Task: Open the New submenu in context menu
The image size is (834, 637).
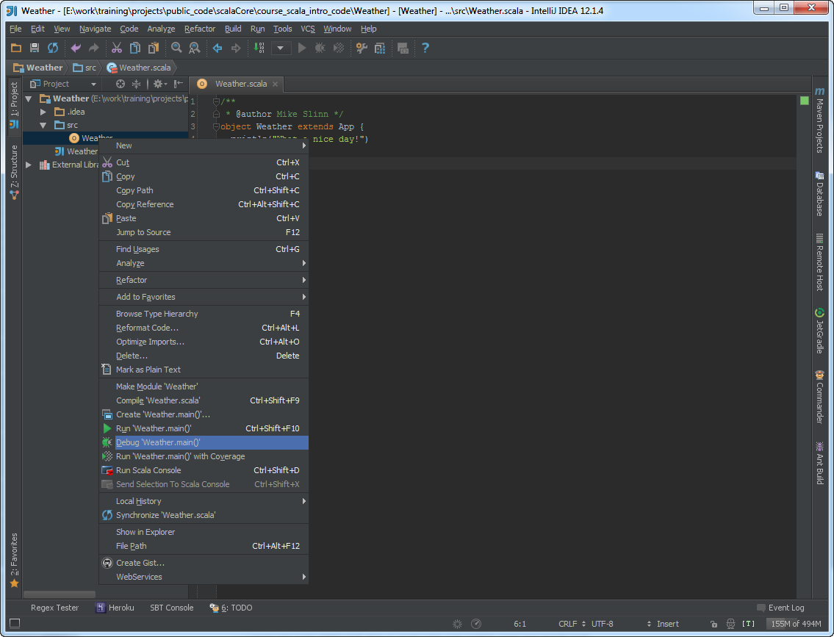Action: coord(204,145)
